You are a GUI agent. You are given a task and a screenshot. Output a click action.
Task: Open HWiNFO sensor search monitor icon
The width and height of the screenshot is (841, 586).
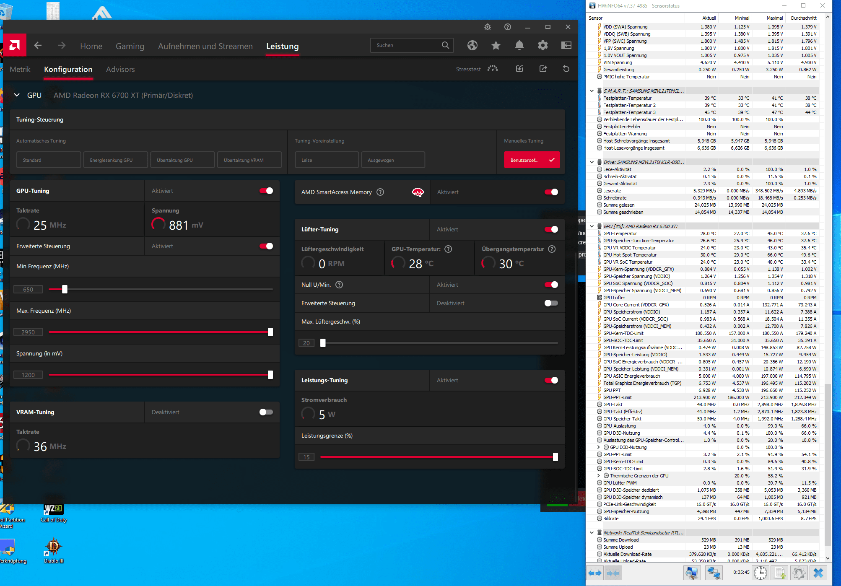click(x=692, y=573)
